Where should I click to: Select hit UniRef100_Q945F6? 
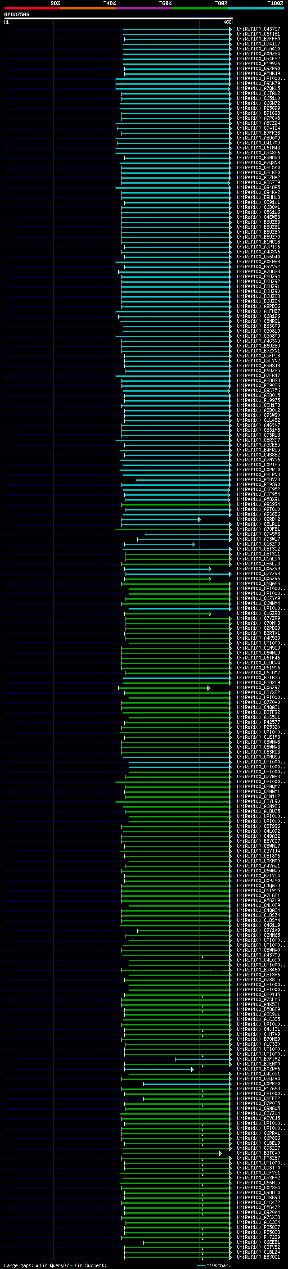tap(258, 534)
